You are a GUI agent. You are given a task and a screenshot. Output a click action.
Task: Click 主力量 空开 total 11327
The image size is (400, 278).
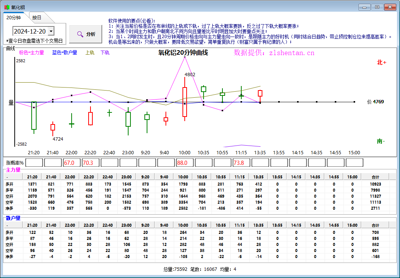coord(375,196)
